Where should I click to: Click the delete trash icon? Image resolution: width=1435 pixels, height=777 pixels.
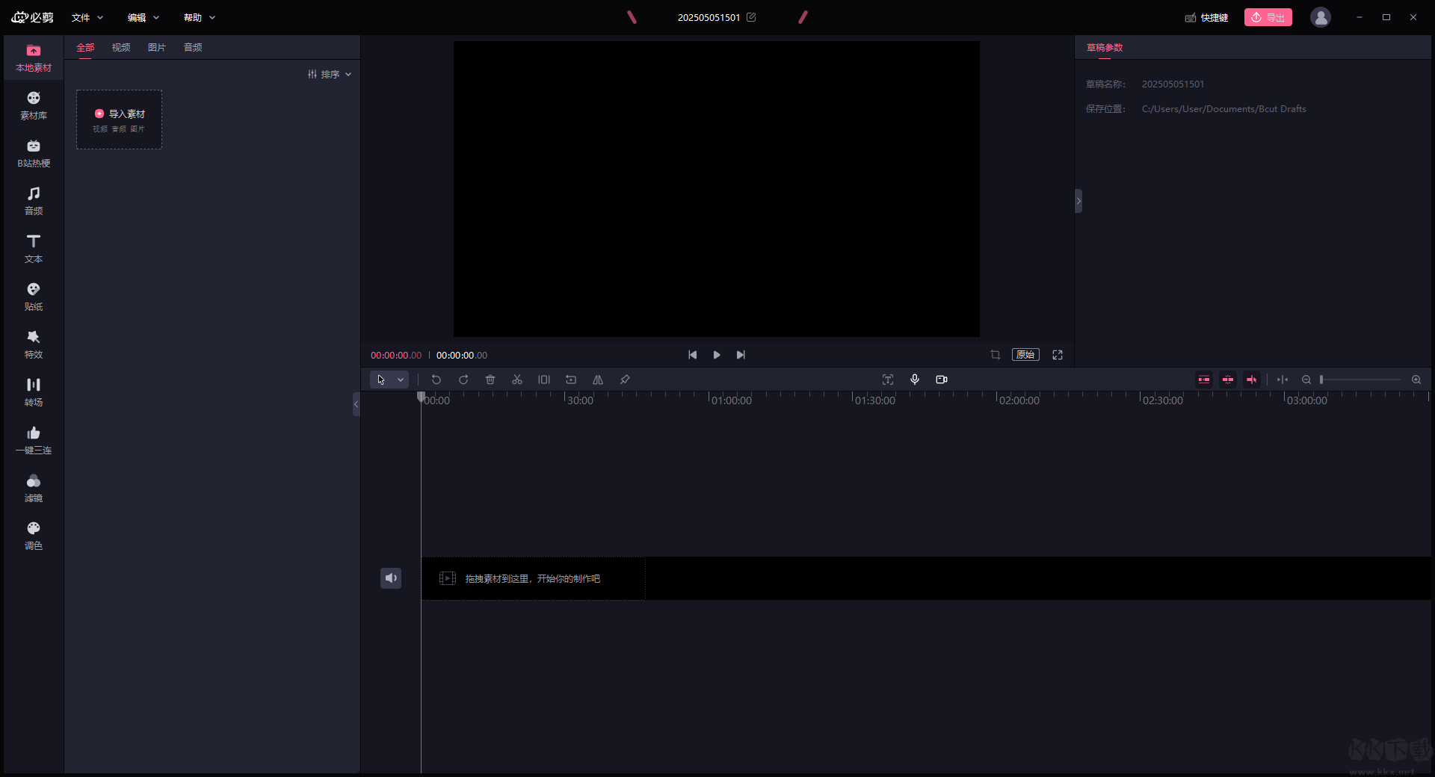[490, 380]
